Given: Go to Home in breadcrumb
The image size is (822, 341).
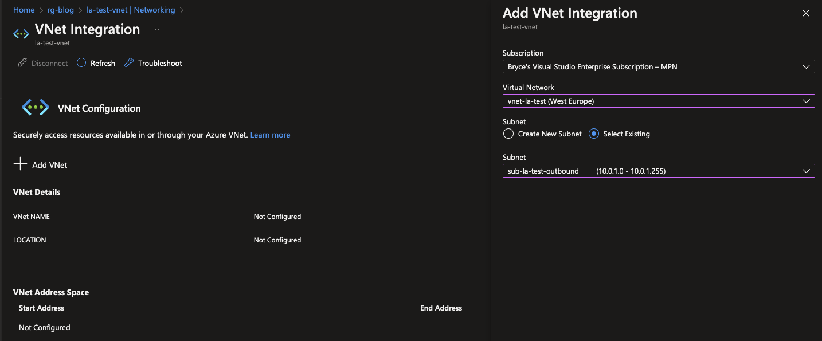Looking at the screenshot, I should 24,10.
